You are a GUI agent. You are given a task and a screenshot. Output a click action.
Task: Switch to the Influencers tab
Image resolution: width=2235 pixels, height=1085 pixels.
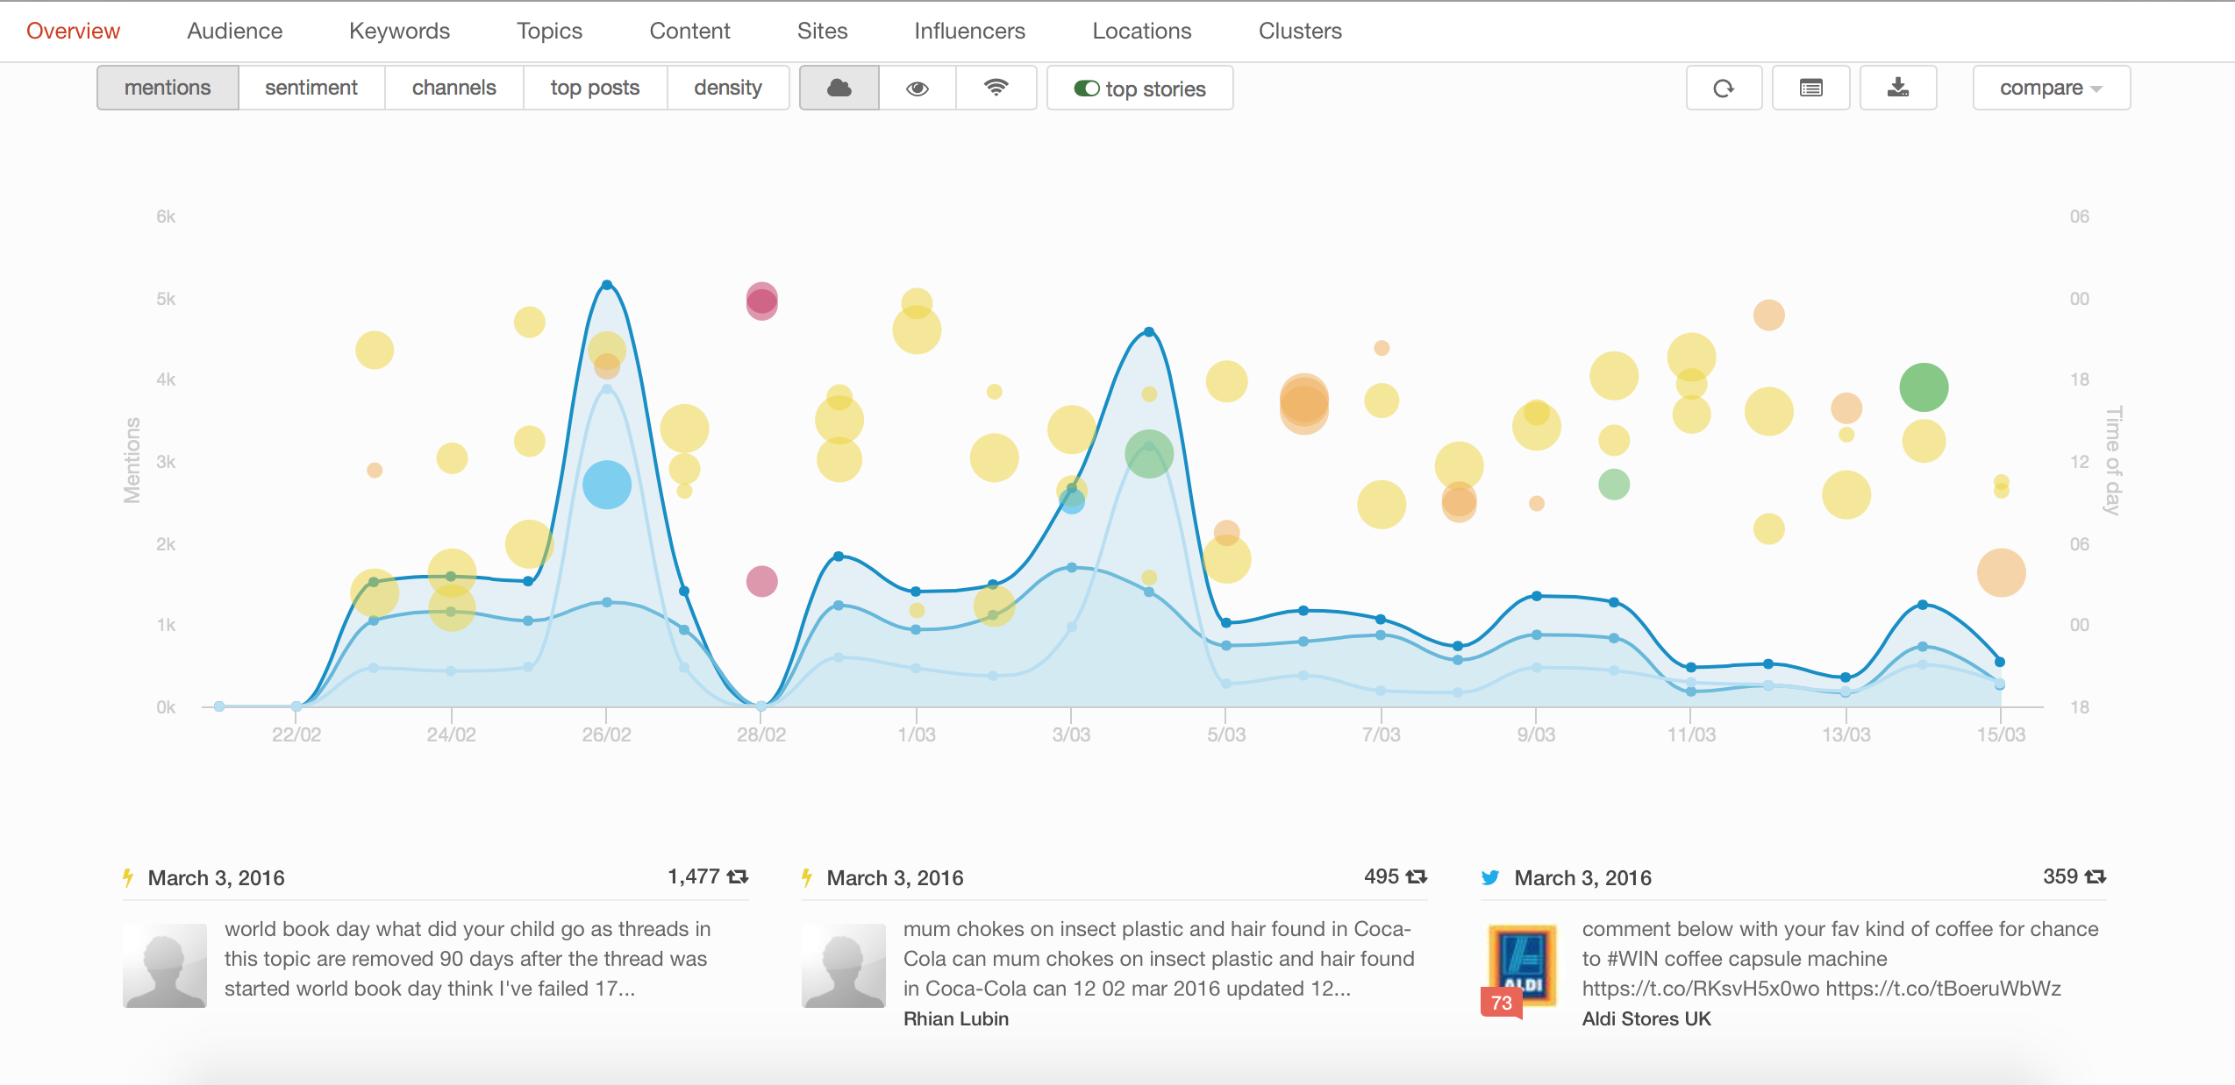point(969,31)
